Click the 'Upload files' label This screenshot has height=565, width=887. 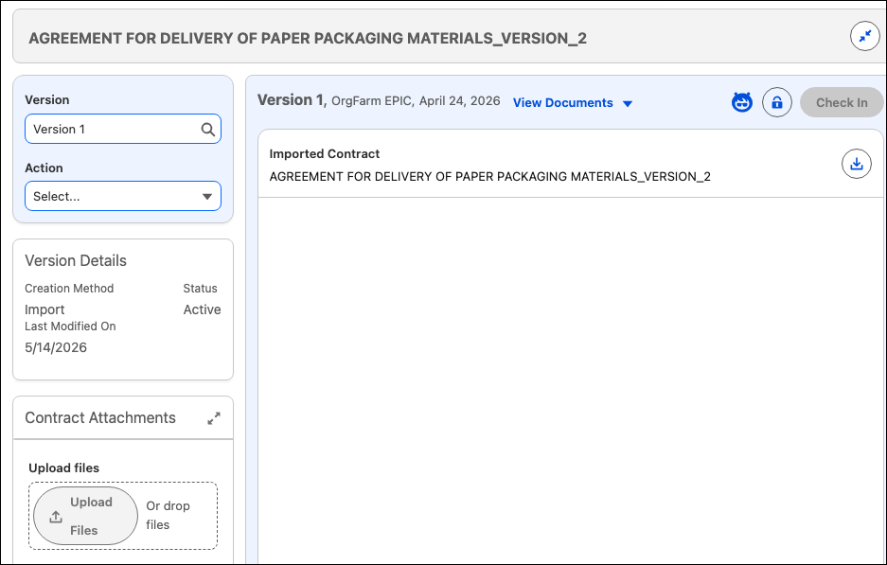[64, 468]
